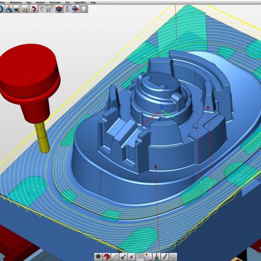The height and width of the screenshot is (261, 261).
Task: Click the blue and red cylinders icon
Action: [x=75, y=9]
